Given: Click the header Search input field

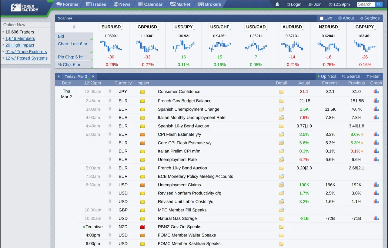Looking at the screenshot, I should click(366, 4).
